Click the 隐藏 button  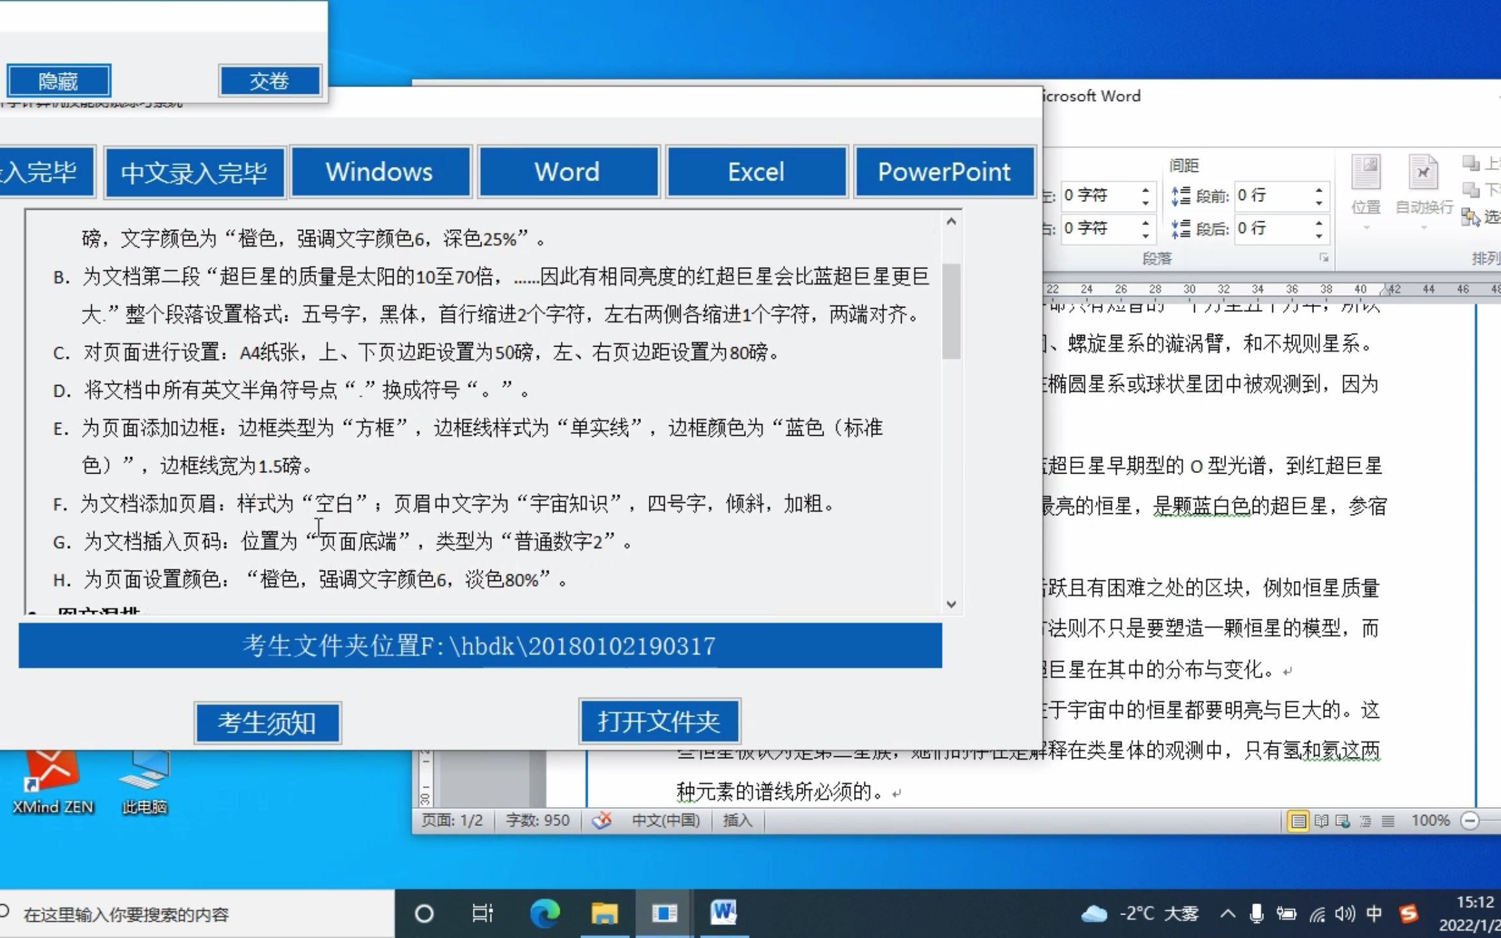(x=59, y=81)
